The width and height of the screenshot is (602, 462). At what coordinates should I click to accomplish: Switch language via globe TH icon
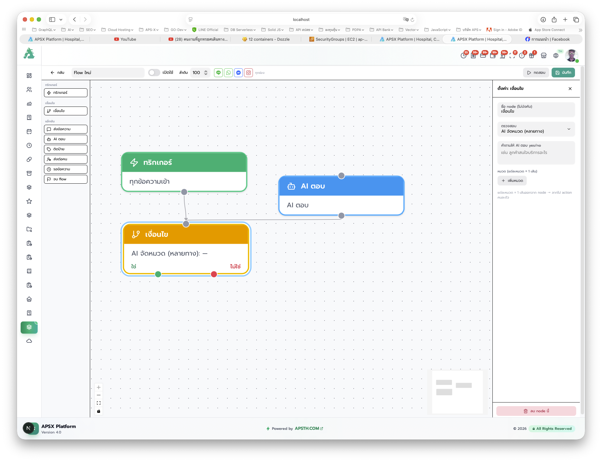[556, 56]
